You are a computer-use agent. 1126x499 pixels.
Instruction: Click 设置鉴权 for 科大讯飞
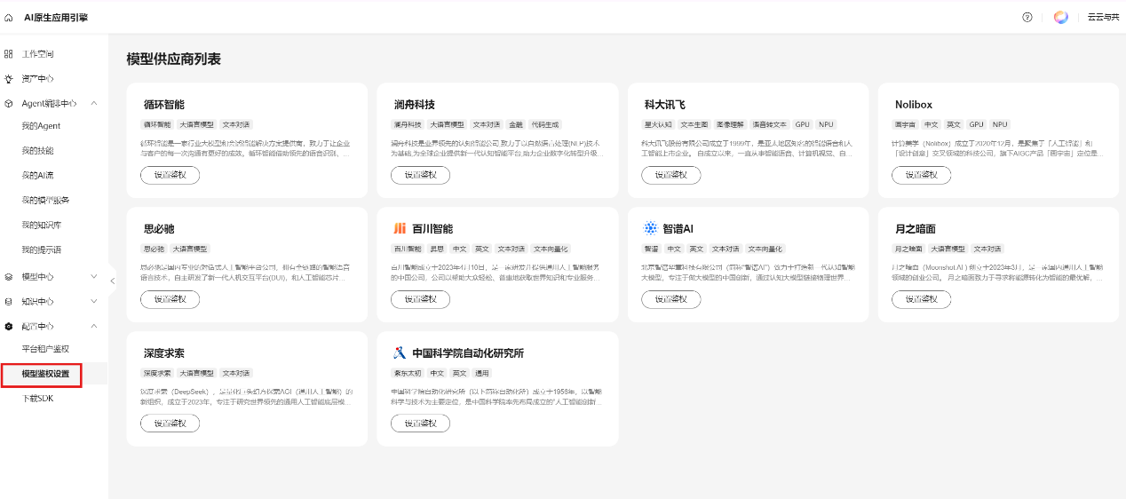point(670,175)
